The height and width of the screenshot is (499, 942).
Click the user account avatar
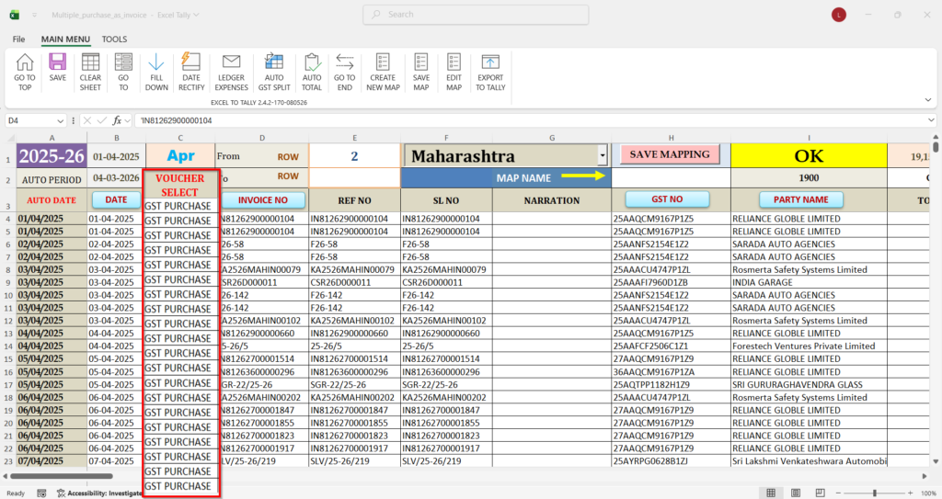pyautogui.click(x=839, y=15)
